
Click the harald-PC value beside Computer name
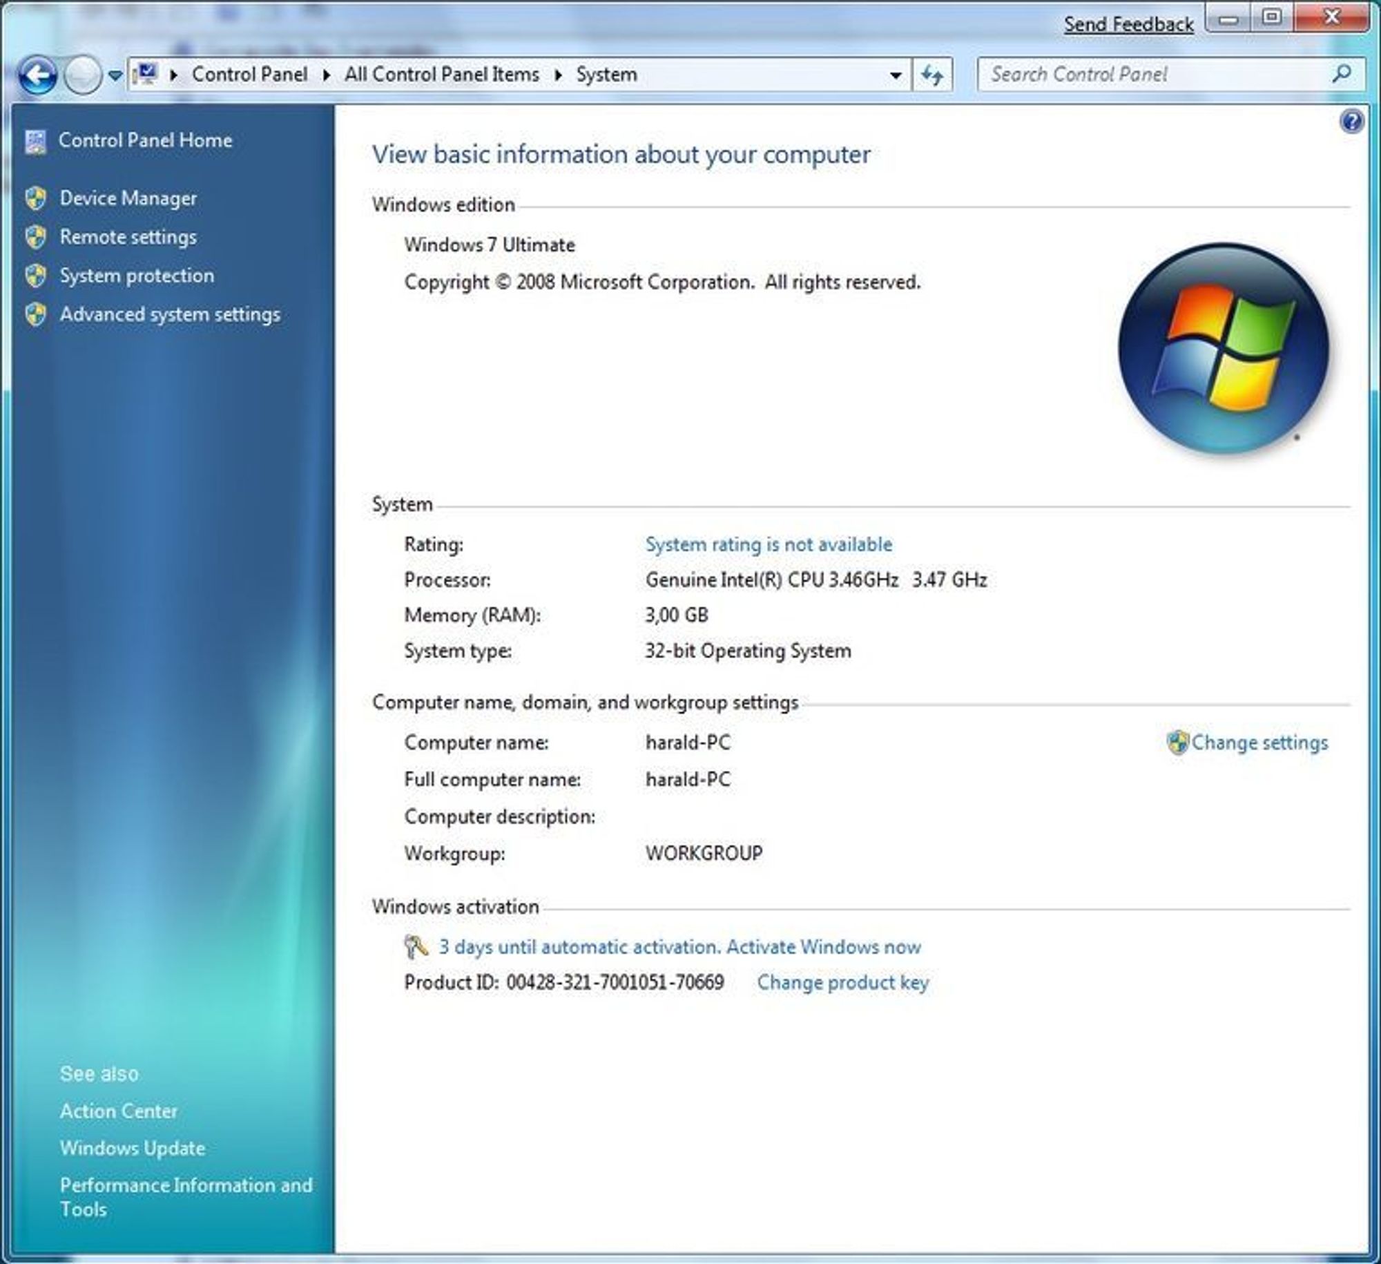pos(688,743)
